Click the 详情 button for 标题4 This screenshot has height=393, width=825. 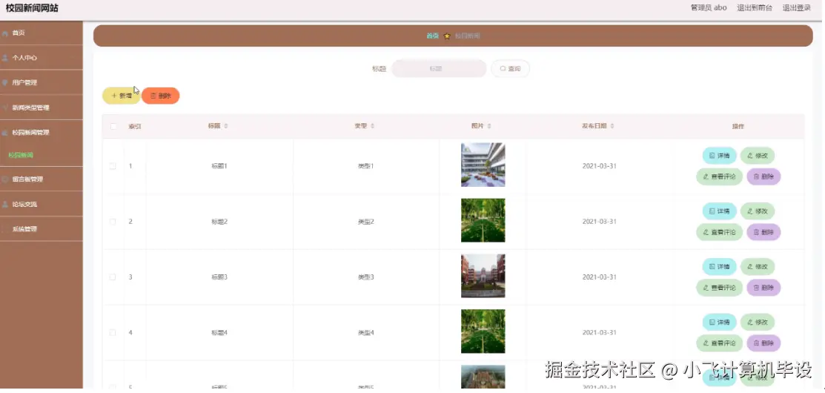(x=719, y=322)
